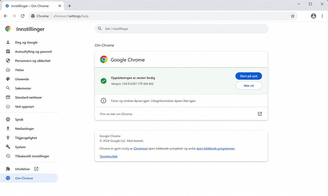The width and height of the screenshot is (328, 196).
Task: Bookmark this page with the star icon
Action: pyautogui.click(x=293, y=16)
